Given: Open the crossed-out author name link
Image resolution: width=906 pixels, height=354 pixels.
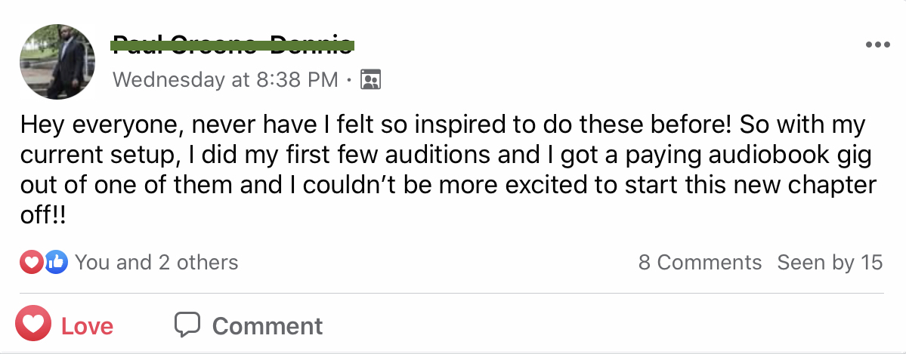Looking at the screenshot, I should coord(232,45).
